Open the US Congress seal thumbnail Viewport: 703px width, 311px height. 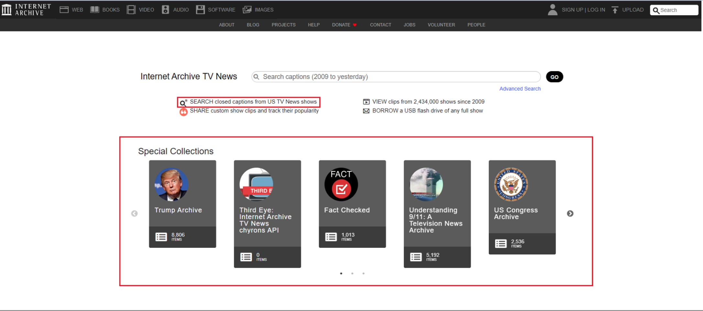coord(511,184)
